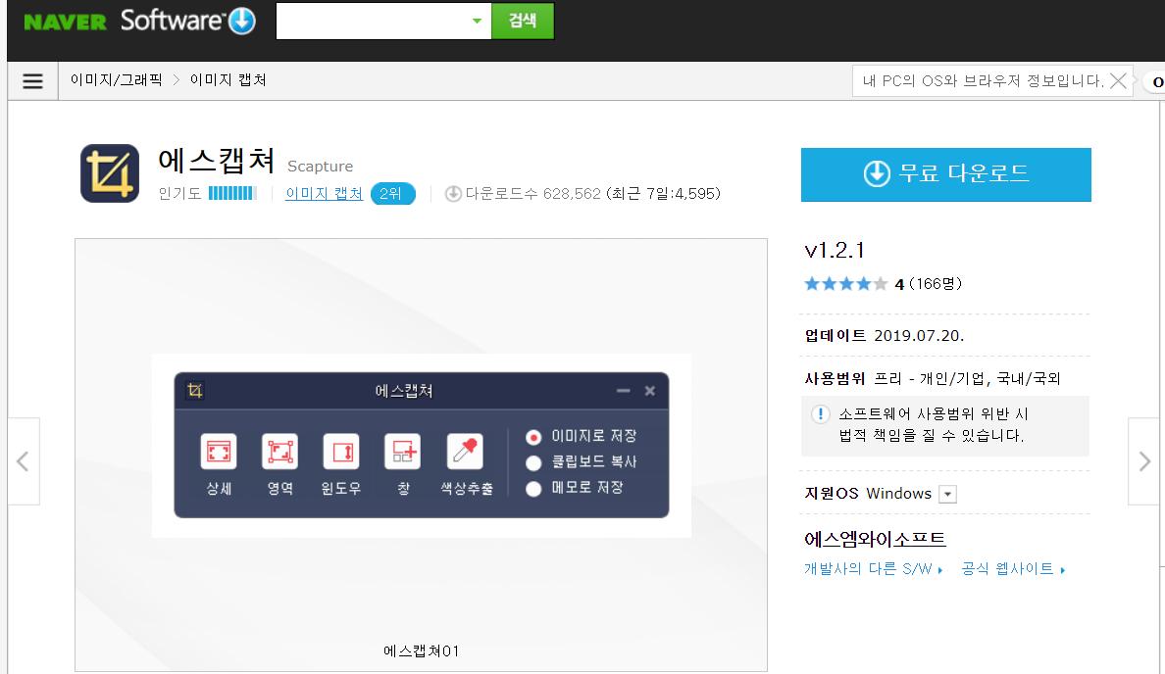Image resolution: width=1165 pixels, height=674 pixels.
Task: Select the 영역 capture tool icon
Action: [280, 452]
